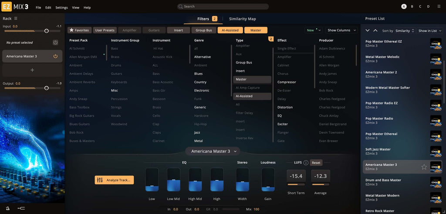The height and width of the screenshot is (214, 446).
Task: Add a new rack slot with plus
Action: (x=32, y=70)
